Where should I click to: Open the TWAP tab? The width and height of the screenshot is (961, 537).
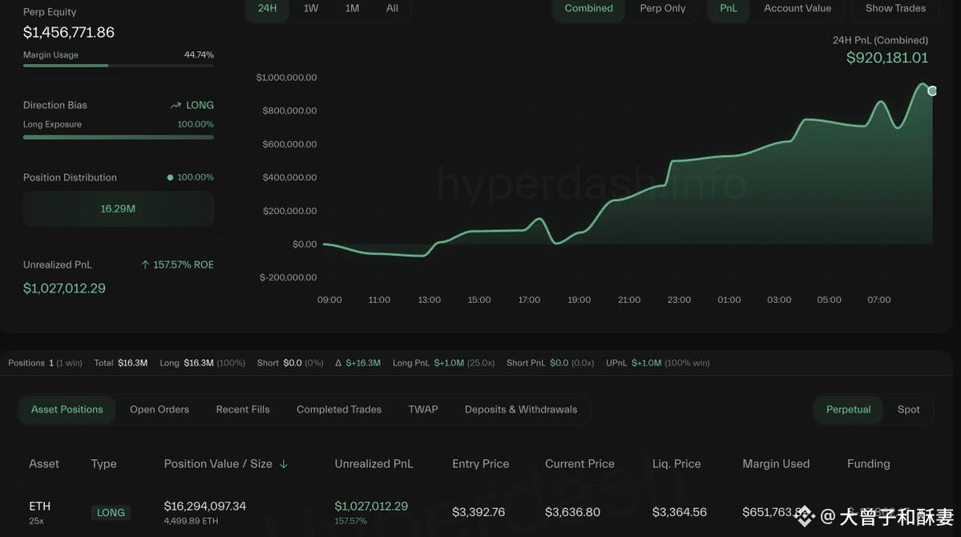pyautogui.click(x=423, y=410)
